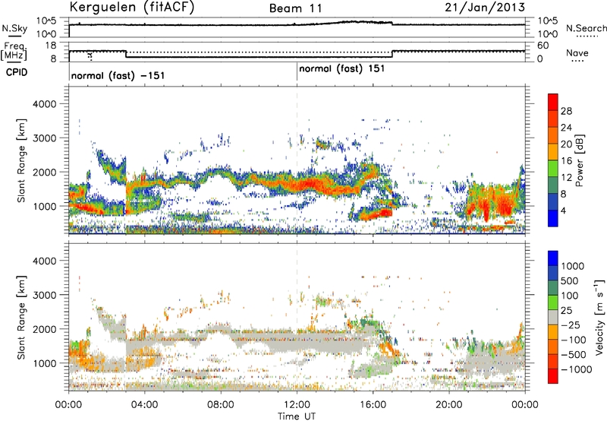Viewport: 607px width, 421px height.
Task: Click the 'Nave' label
Action: tap(577, 53)
